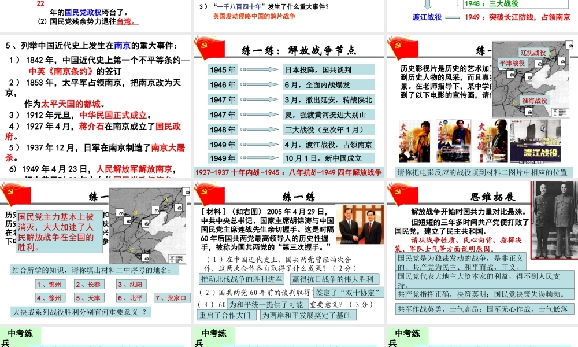Image resolution: width=578 pixels, height=347 pixels.
Task: Click the prompt 结合所学的知识,请你填出材料二中序号的地名
Action: point(95,270)
